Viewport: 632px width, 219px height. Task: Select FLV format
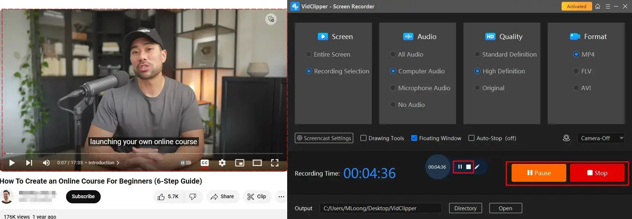(582, 71)
